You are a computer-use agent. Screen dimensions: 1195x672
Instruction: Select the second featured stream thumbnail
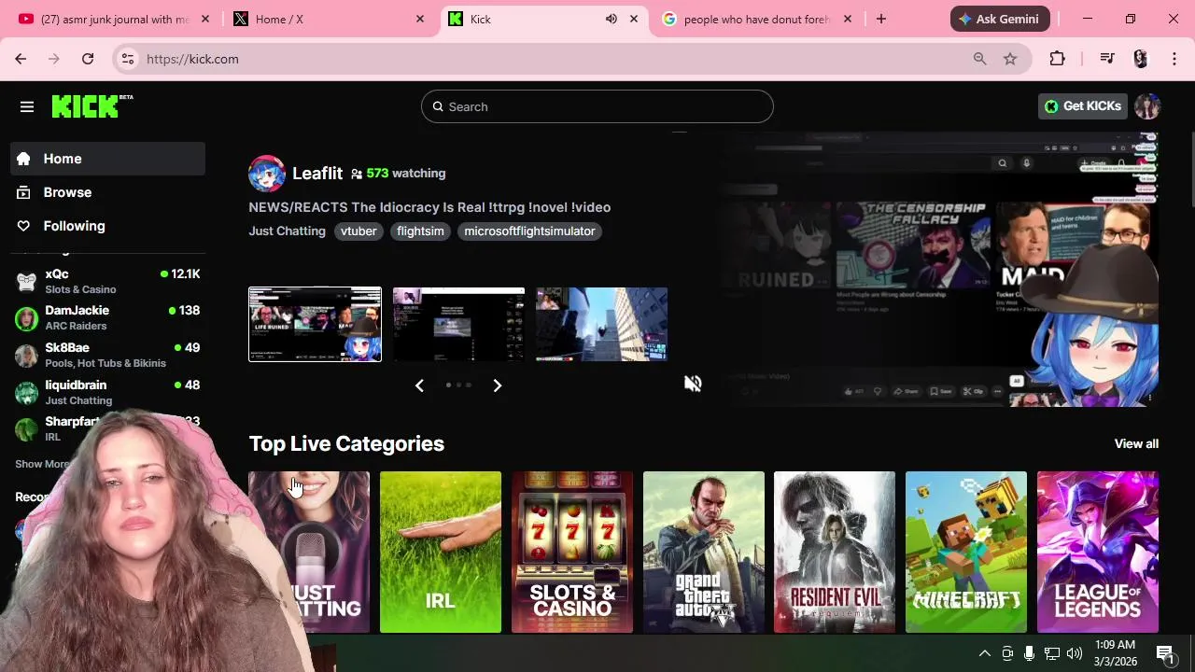point(458,324)
